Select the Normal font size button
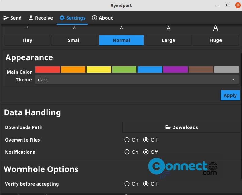This screenshot has width=242, height=195. (121, 40)
